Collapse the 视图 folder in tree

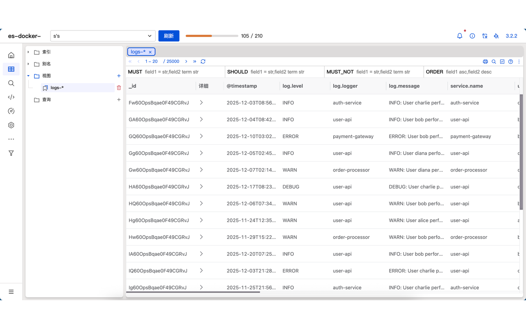28,76
